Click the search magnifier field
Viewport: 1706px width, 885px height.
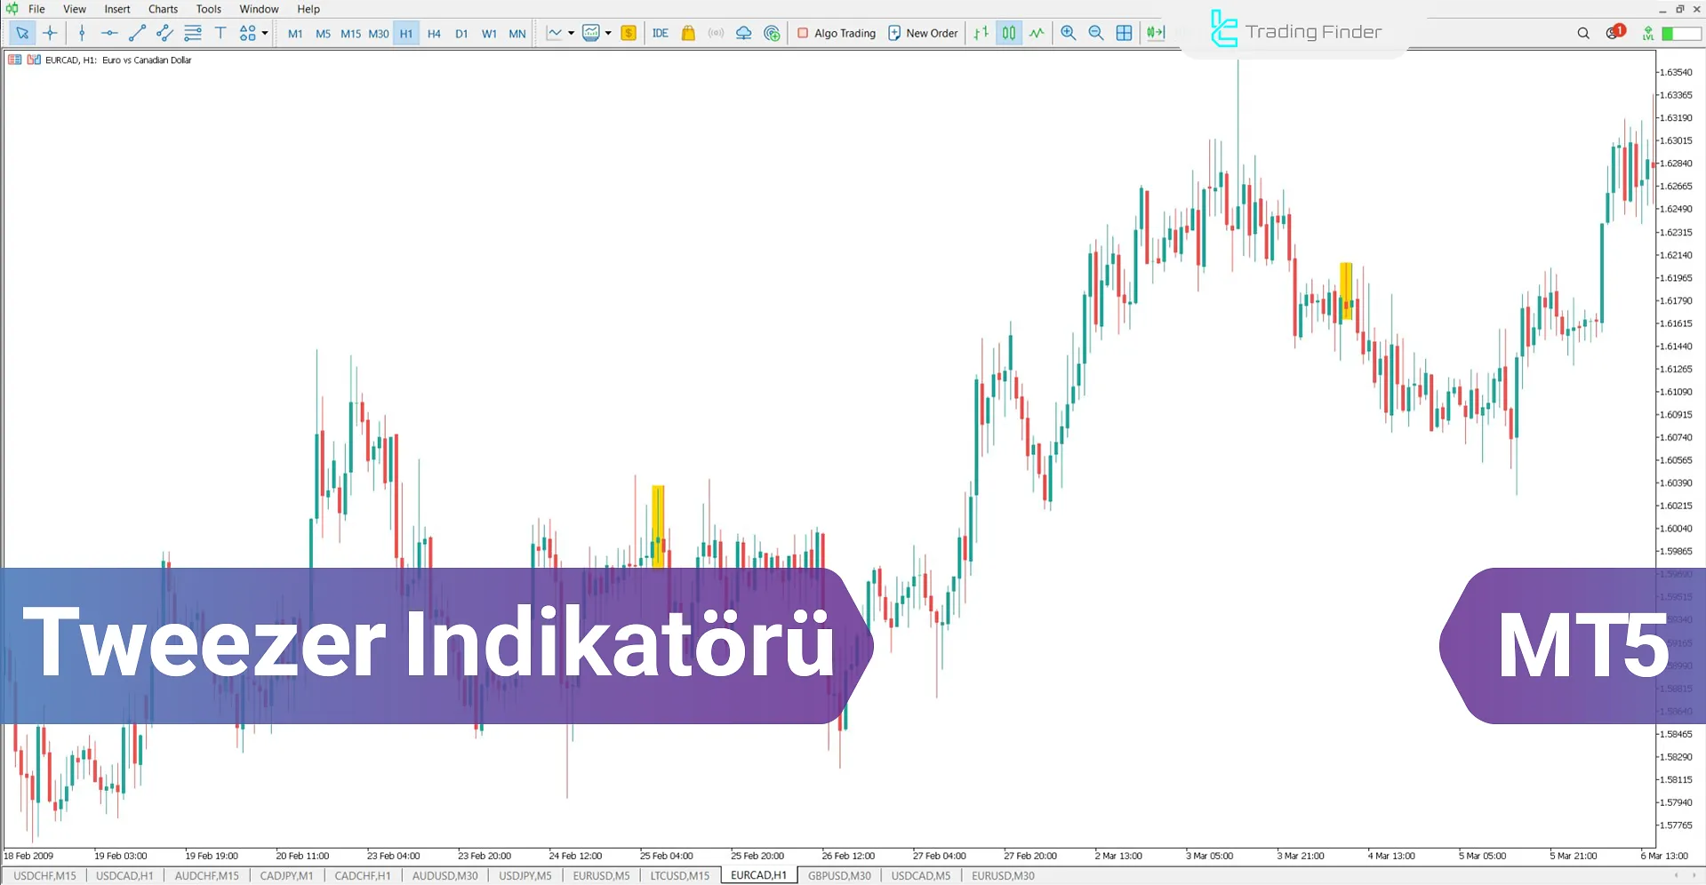[x=1583, y=33]
